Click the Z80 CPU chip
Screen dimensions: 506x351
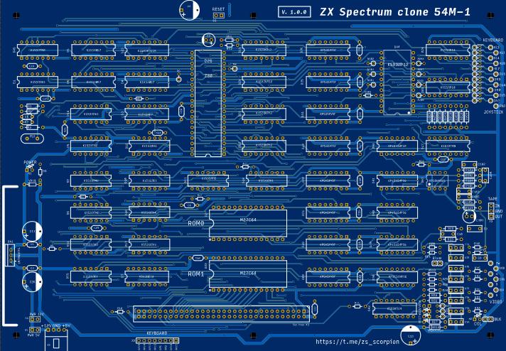click(208, 101)
